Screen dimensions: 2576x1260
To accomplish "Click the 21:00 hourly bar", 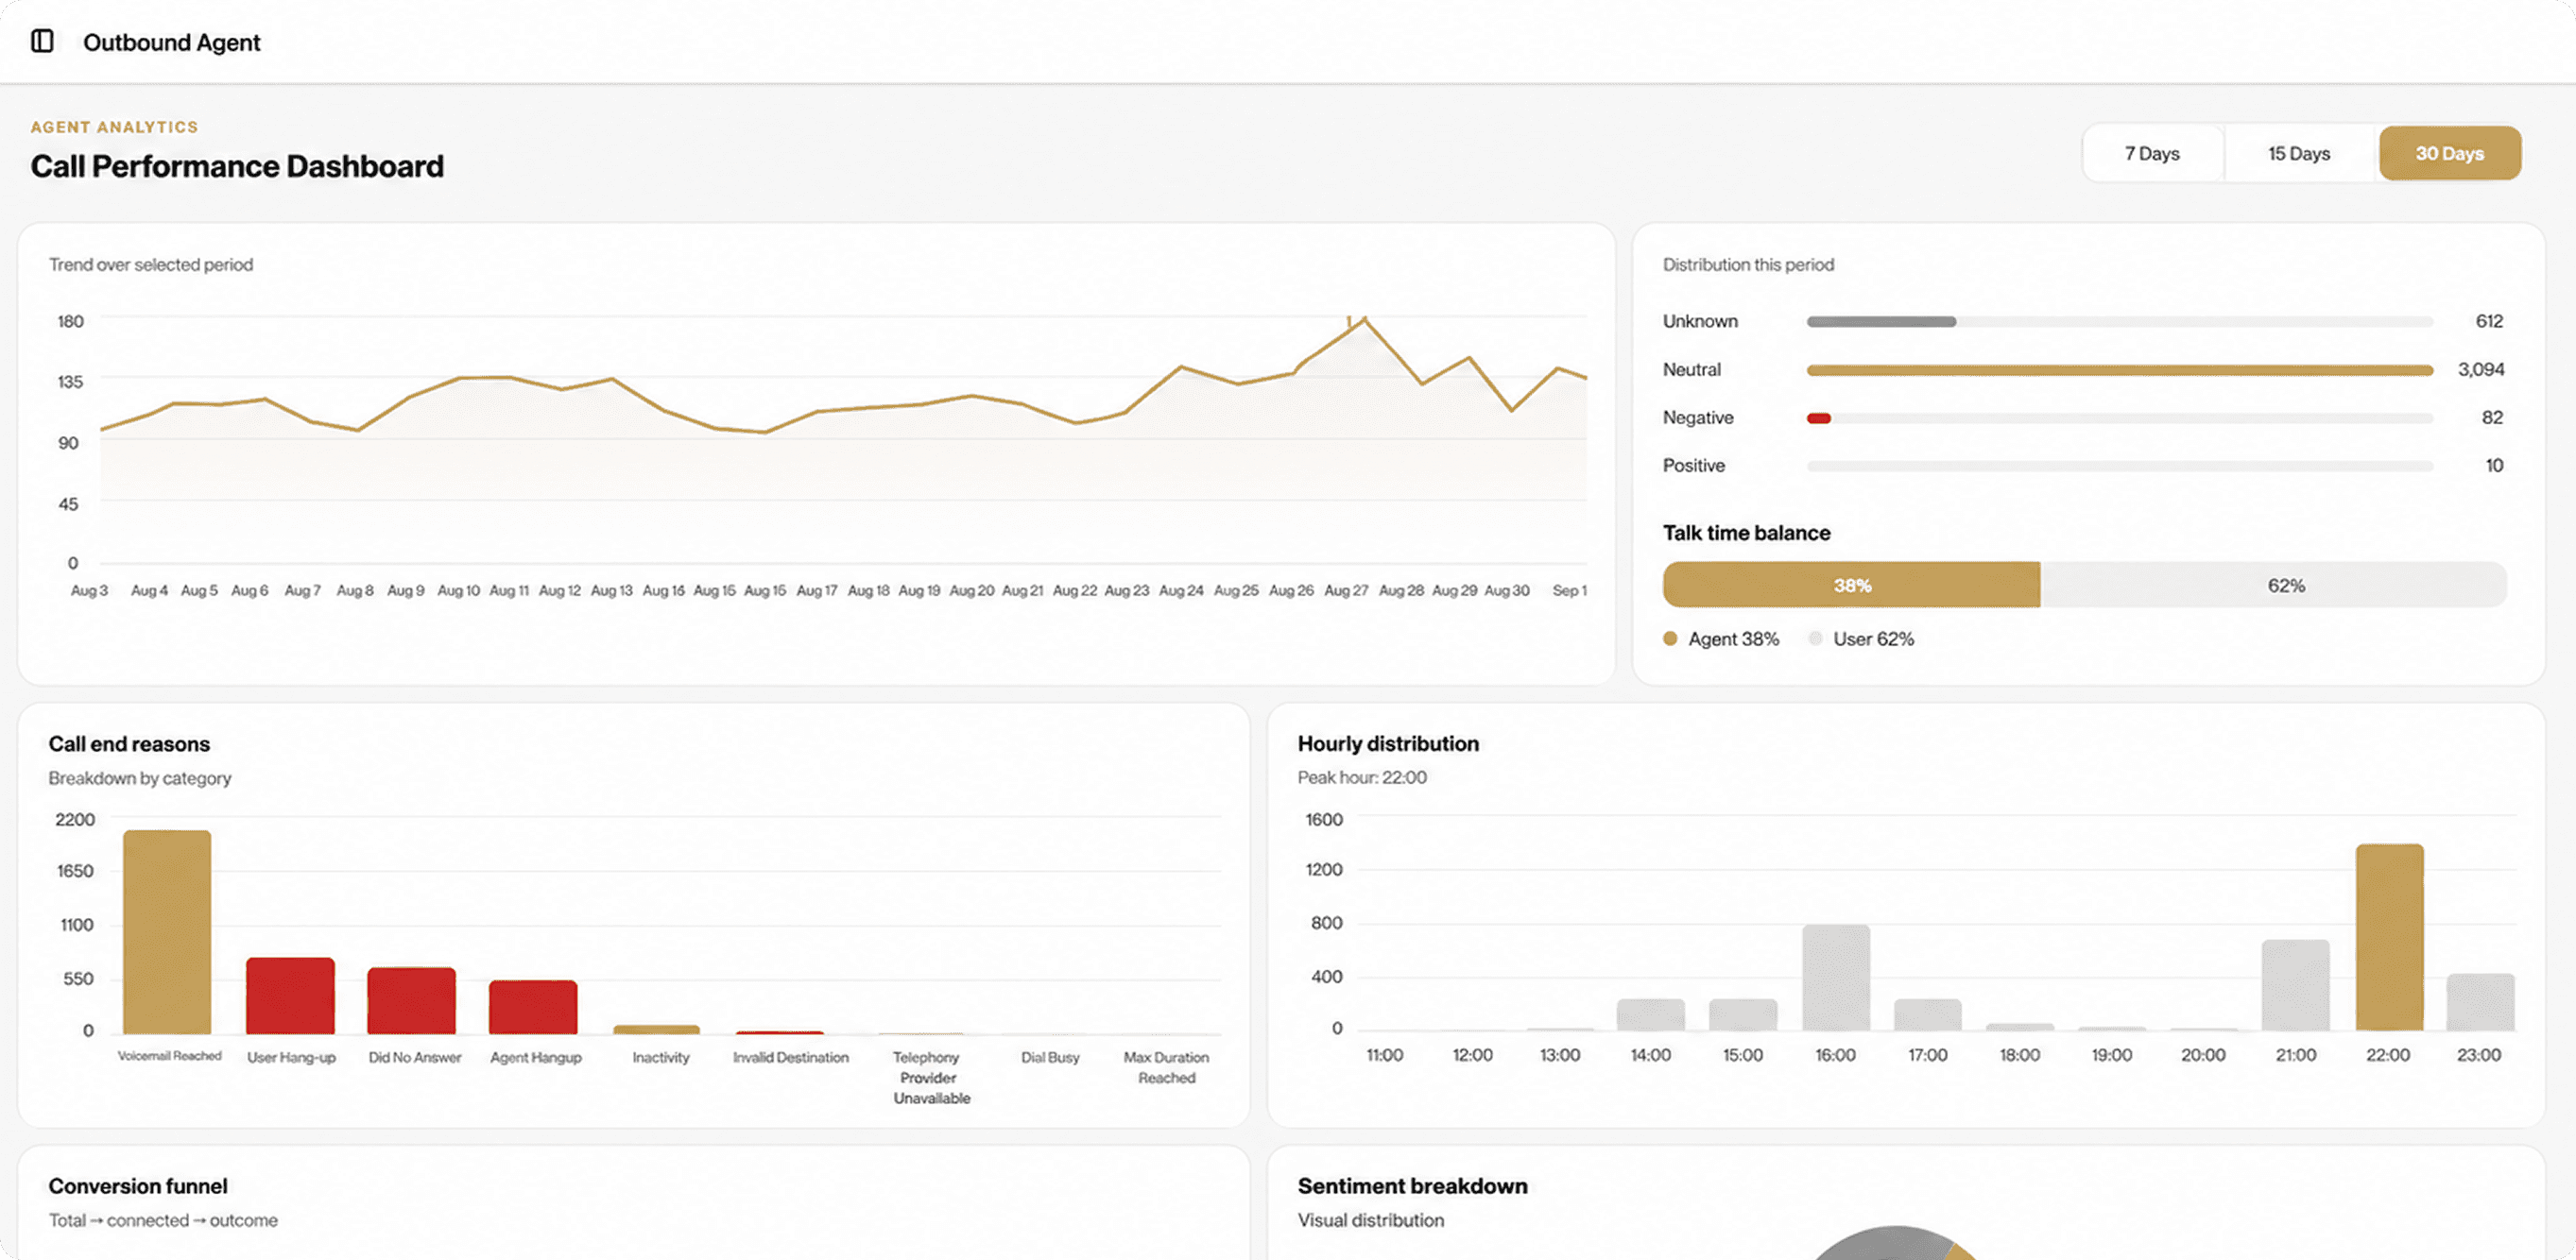I will (2295, 985).
